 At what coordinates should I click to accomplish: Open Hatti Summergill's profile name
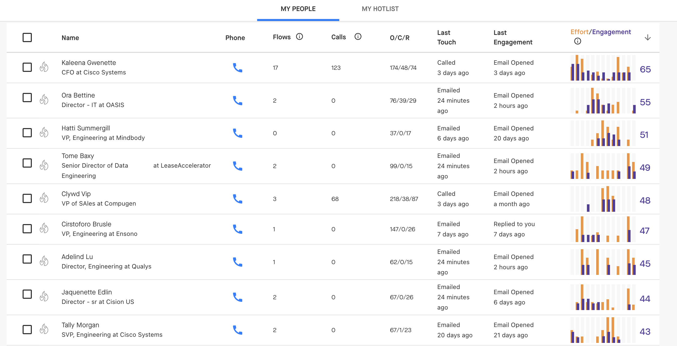pos(86,128)
